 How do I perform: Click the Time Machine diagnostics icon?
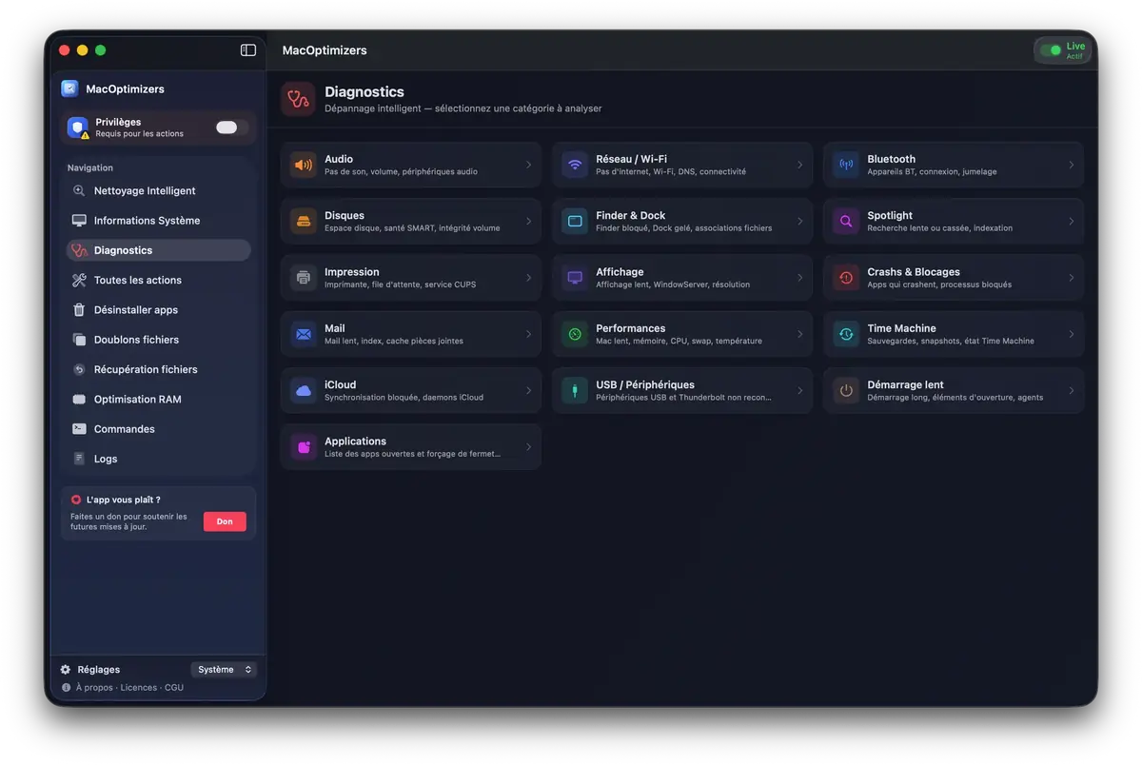tap(845, 334)
